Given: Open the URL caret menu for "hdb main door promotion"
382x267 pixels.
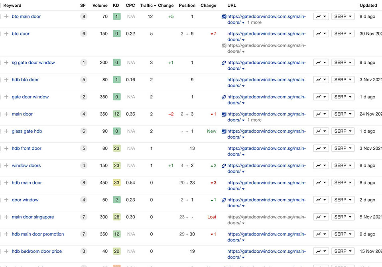Looking at the screenshot, I should (243, 240).
